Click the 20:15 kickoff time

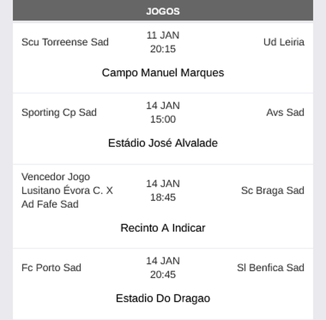pos(163,49)
